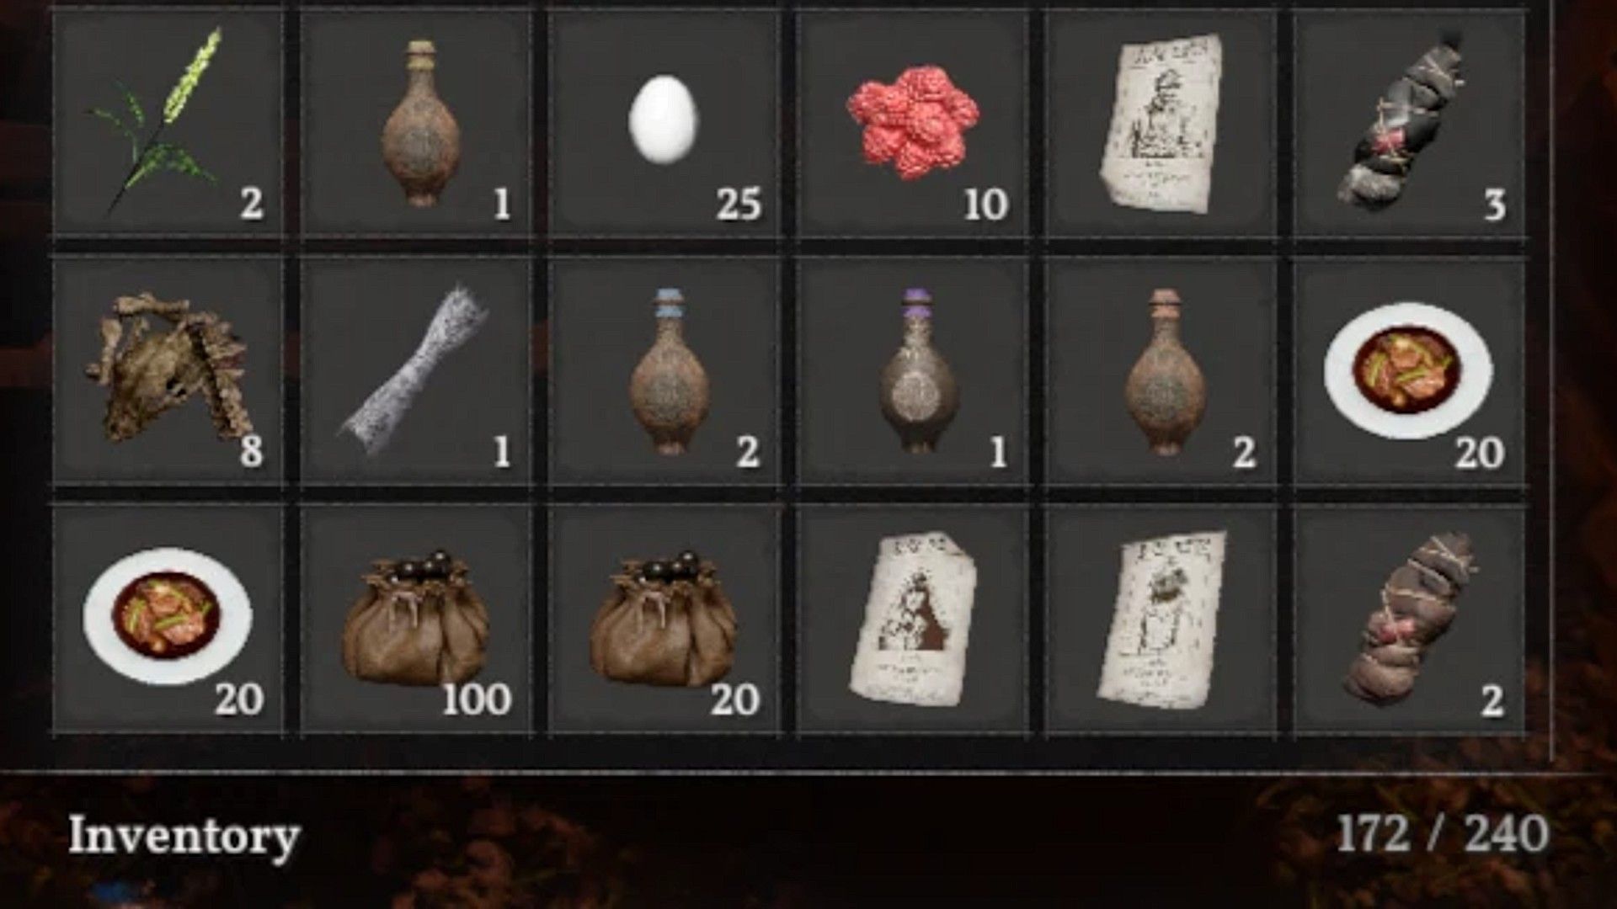The image size is (1617, 909).
Task: Select the stew plate in the bottom row
Action: (x=168, y=619)
